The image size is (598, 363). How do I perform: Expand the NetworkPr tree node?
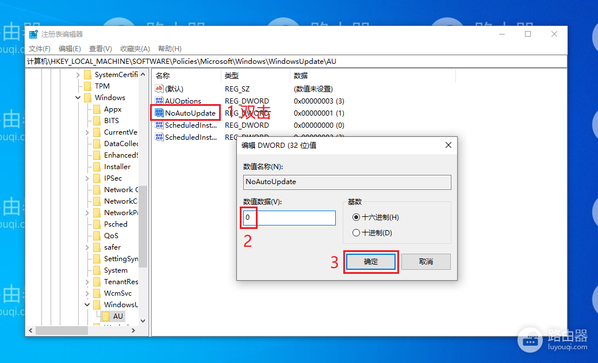tap(87, 213)
